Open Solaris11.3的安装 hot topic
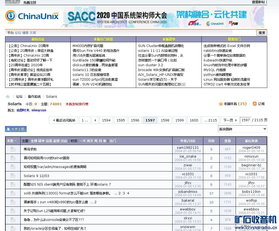Screen dimensions: 279x231 pyautogui.click(x=87, y=70)
